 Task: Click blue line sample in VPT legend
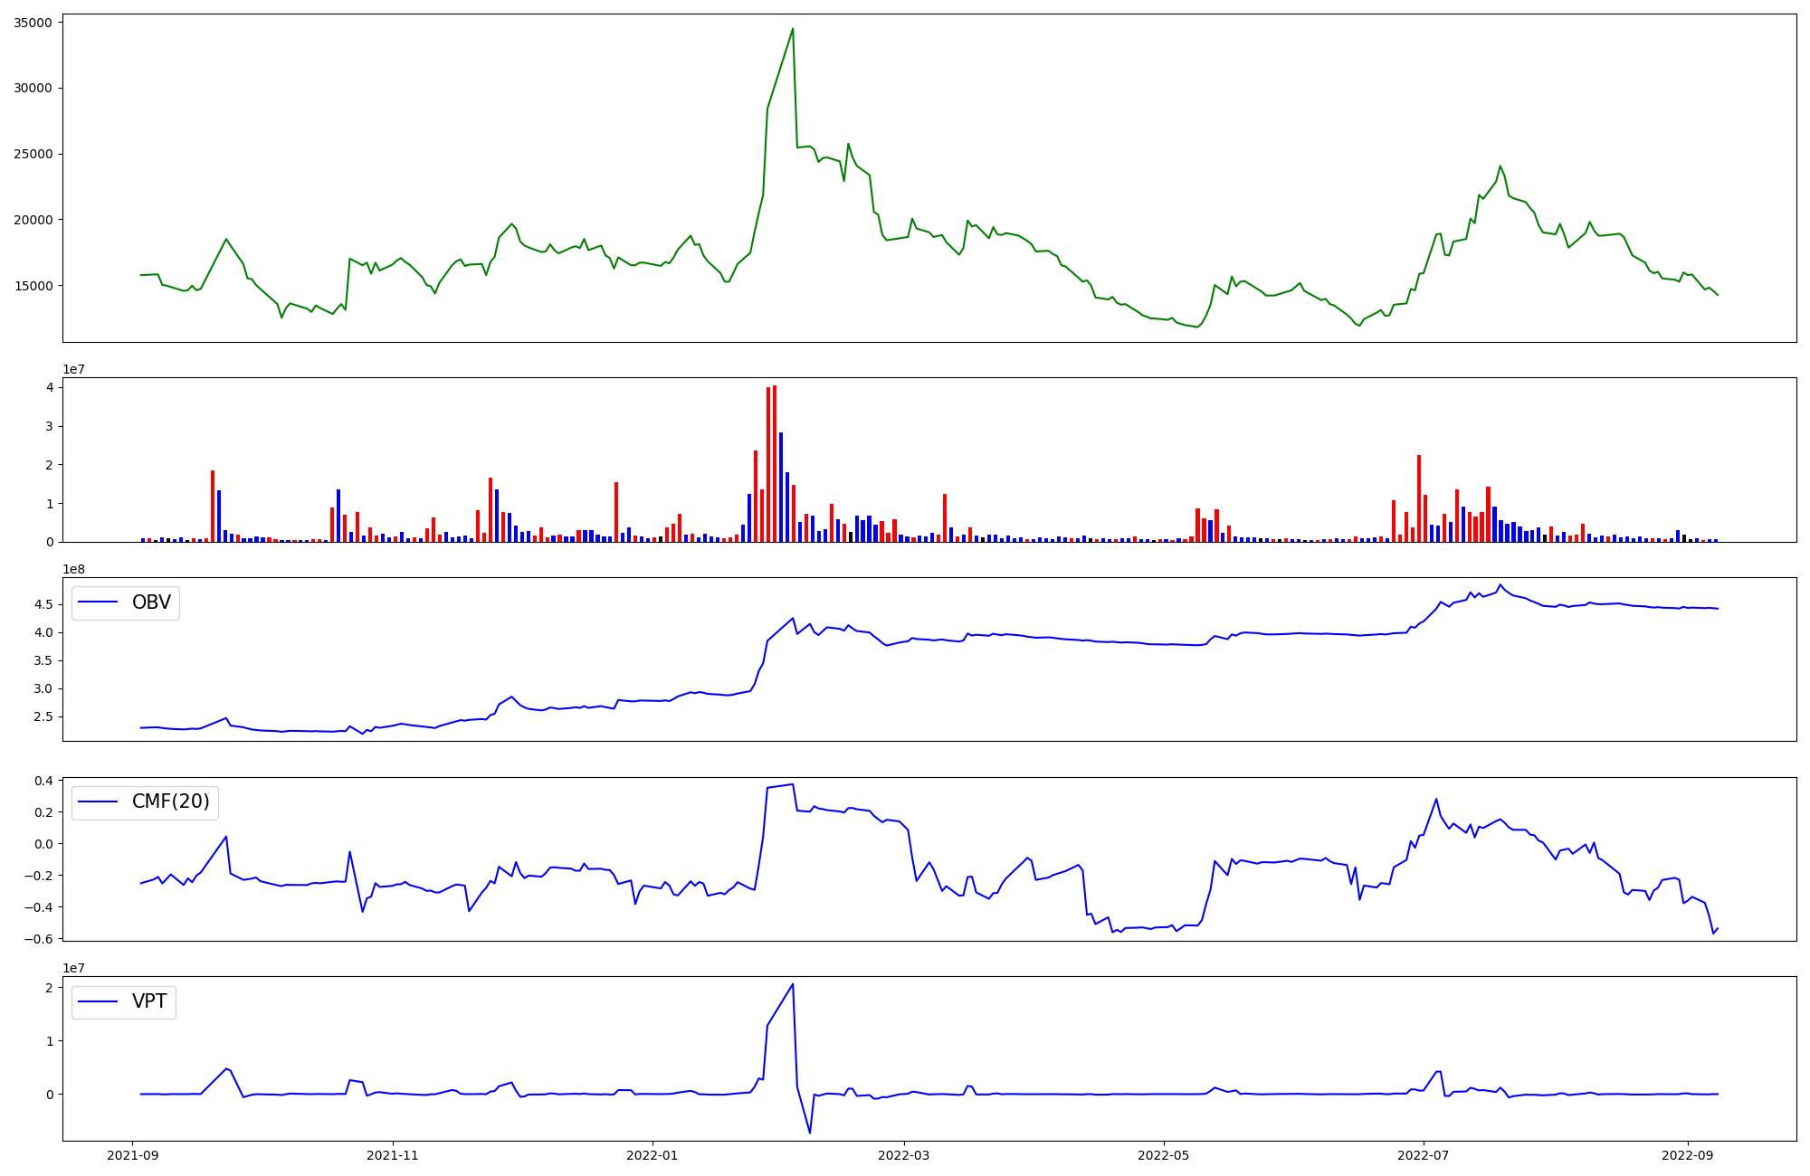pyautogui.click(x=99, y=1001)
